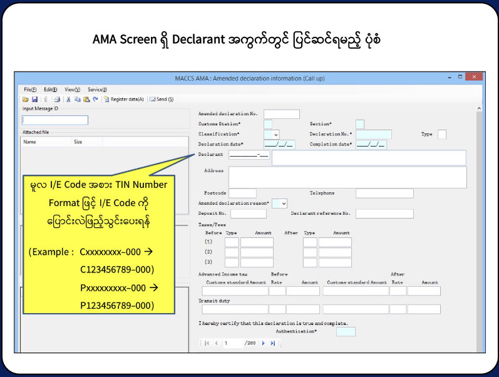The height and width of the screenshot is (377, 499).
Task: Click the last Transit duty field
Action: 424,309
